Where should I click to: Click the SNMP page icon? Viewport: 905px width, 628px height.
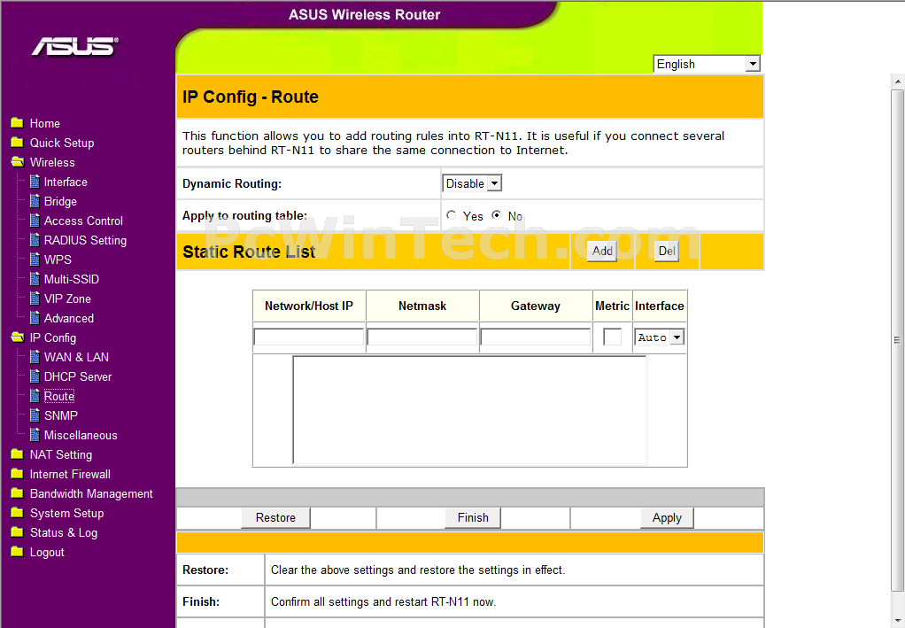click(x=35, y=415)
